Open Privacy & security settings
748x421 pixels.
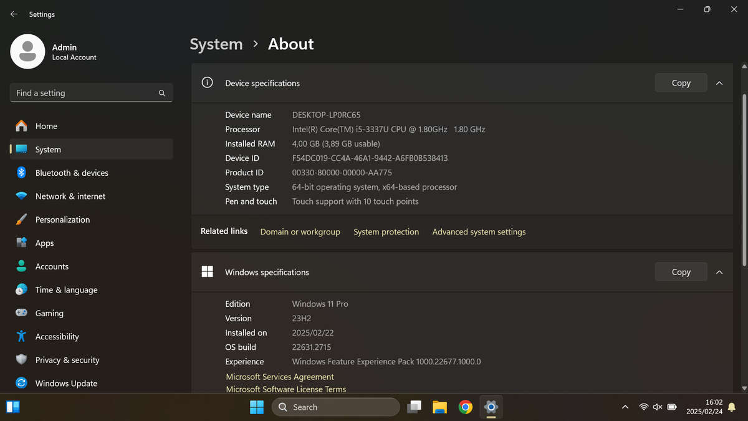click(x=68, y=360)
